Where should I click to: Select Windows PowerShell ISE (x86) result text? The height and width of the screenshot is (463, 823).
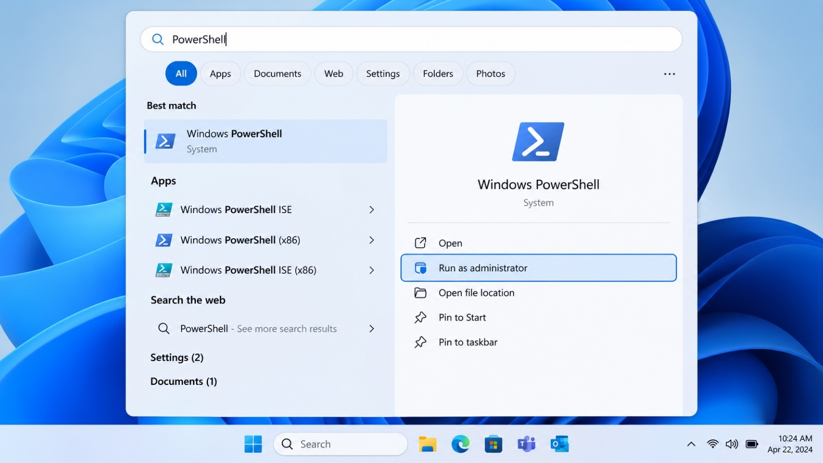click(x=248, y=270)
